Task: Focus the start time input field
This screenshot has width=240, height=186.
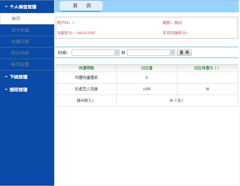Action: click(96, 53)
